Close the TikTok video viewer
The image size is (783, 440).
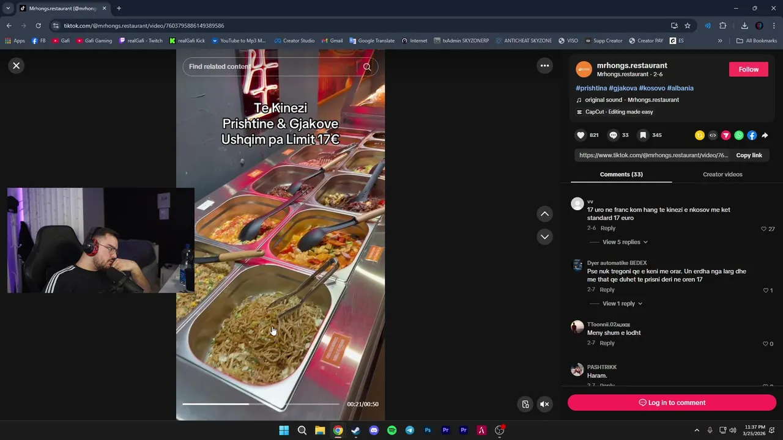coord(17,65)
